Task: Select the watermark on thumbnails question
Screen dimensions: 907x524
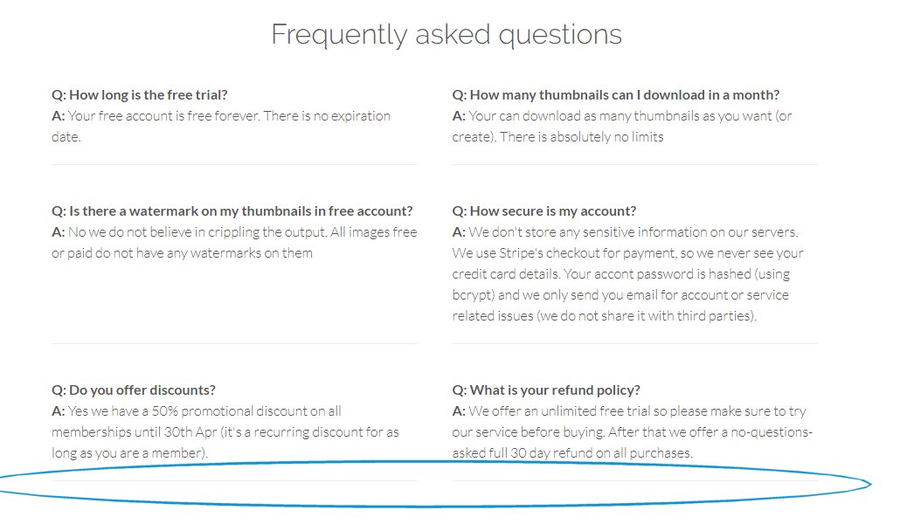Action: [232, 211]
